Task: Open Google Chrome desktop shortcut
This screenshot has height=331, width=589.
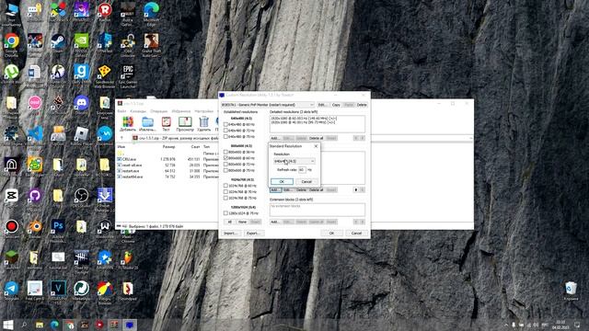Action: [x=12, y=40]
